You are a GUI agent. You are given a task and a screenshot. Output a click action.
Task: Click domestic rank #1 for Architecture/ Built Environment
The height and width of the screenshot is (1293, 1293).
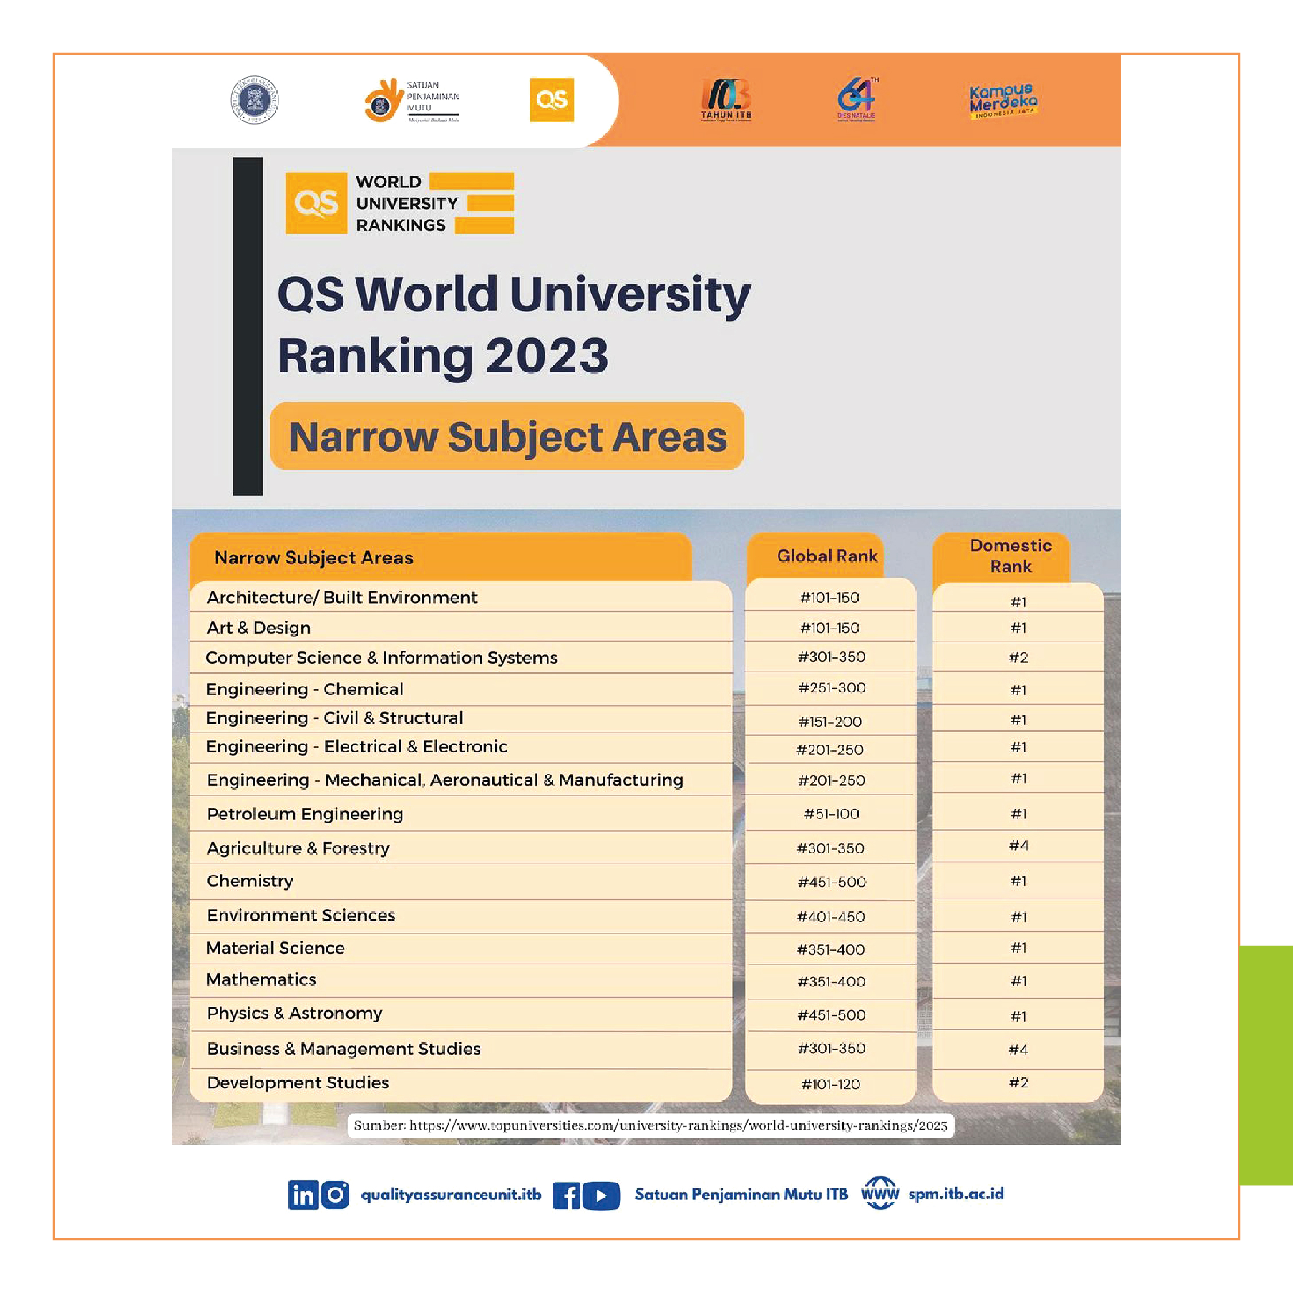pos(1019,602)
